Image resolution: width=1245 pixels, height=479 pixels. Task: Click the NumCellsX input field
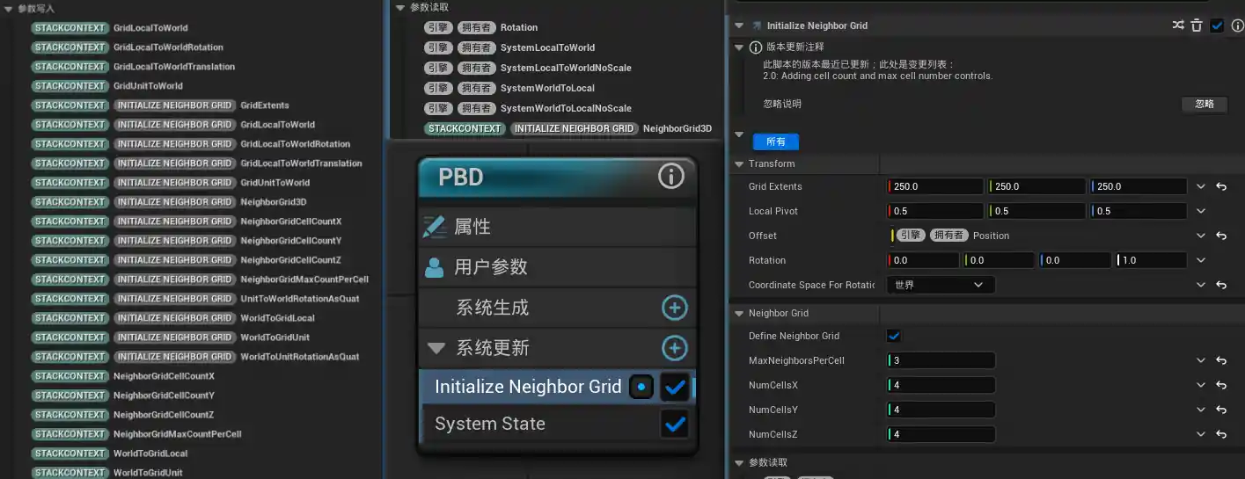pyautogui.click(x=943, y=386)
